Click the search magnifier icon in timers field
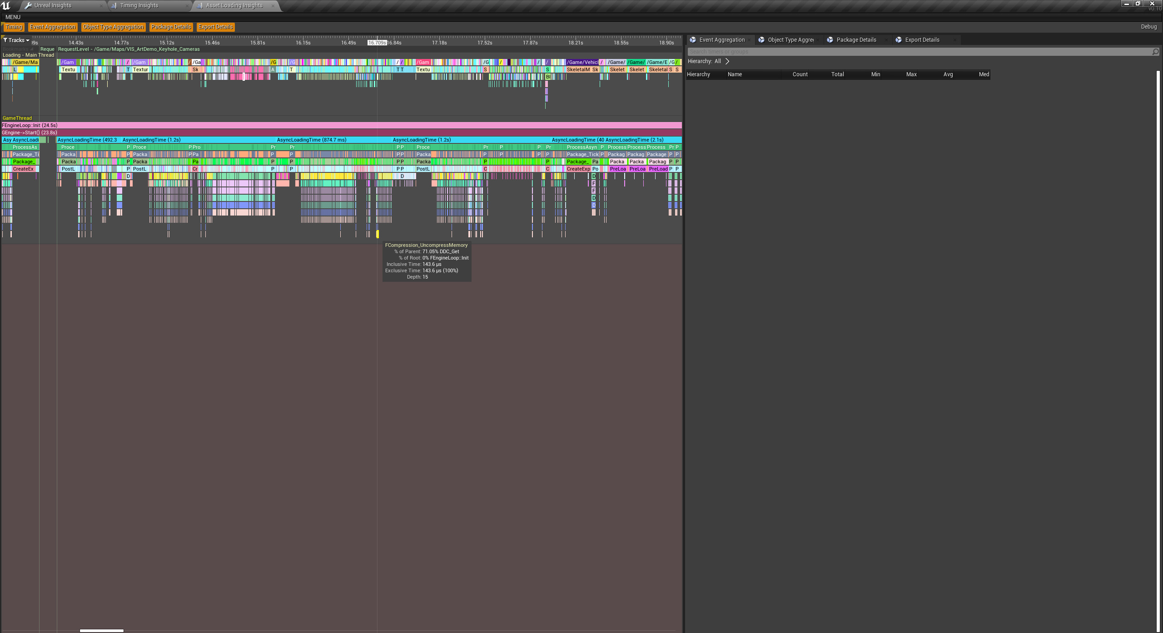 coord(1155,52)
